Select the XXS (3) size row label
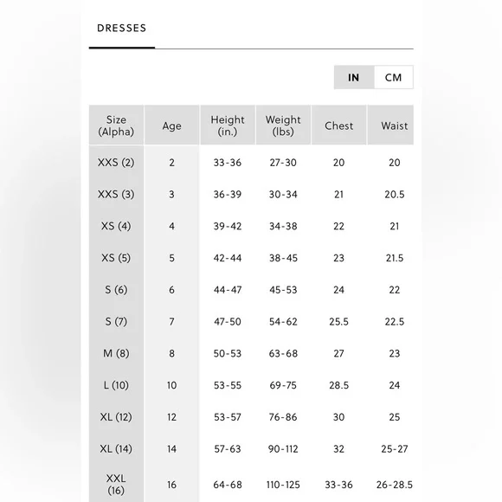This screenshot has height=502, width=502. (116, 194)
